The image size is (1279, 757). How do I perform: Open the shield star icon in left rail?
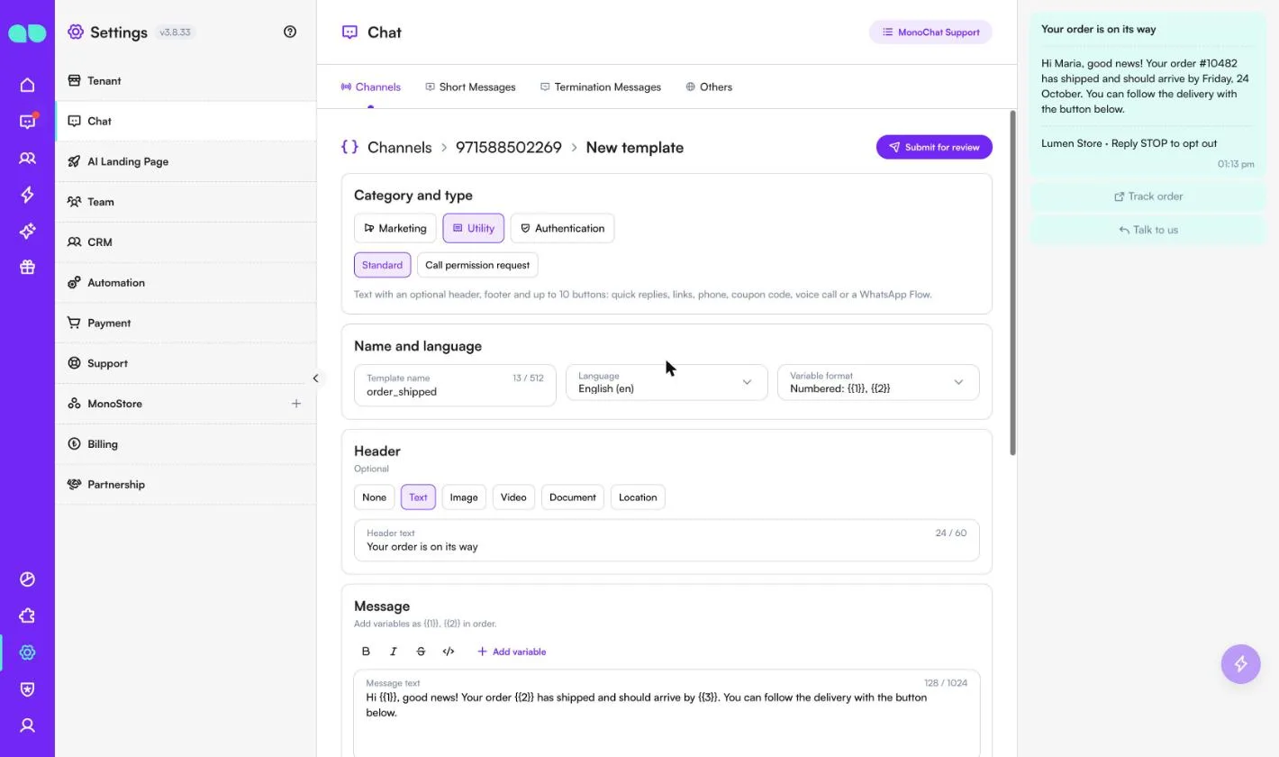[27, 689]
